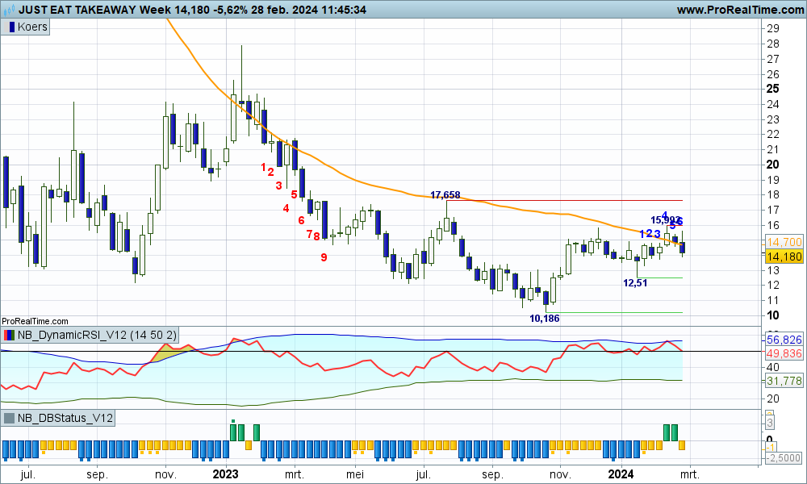Open the NB_DBStatus_V12 indicator label
The height and width of the screenshot is (484, 807).
click(65, 418)
